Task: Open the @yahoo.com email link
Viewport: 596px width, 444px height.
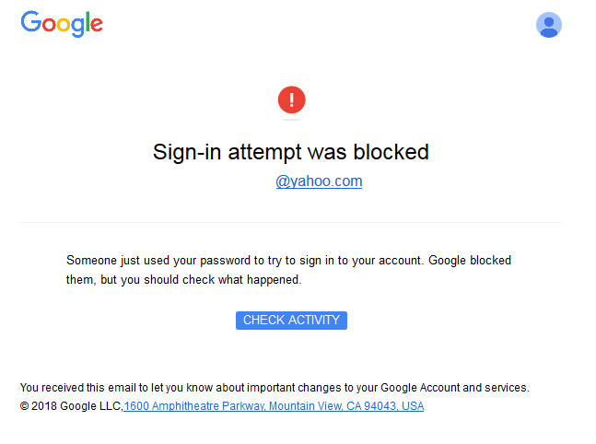Action: pos(319,181)
